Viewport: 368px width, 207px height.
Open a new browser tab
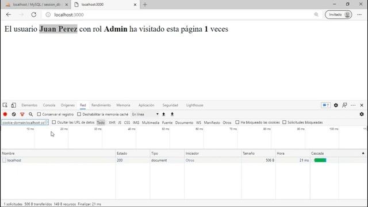(x=145, y=5)
